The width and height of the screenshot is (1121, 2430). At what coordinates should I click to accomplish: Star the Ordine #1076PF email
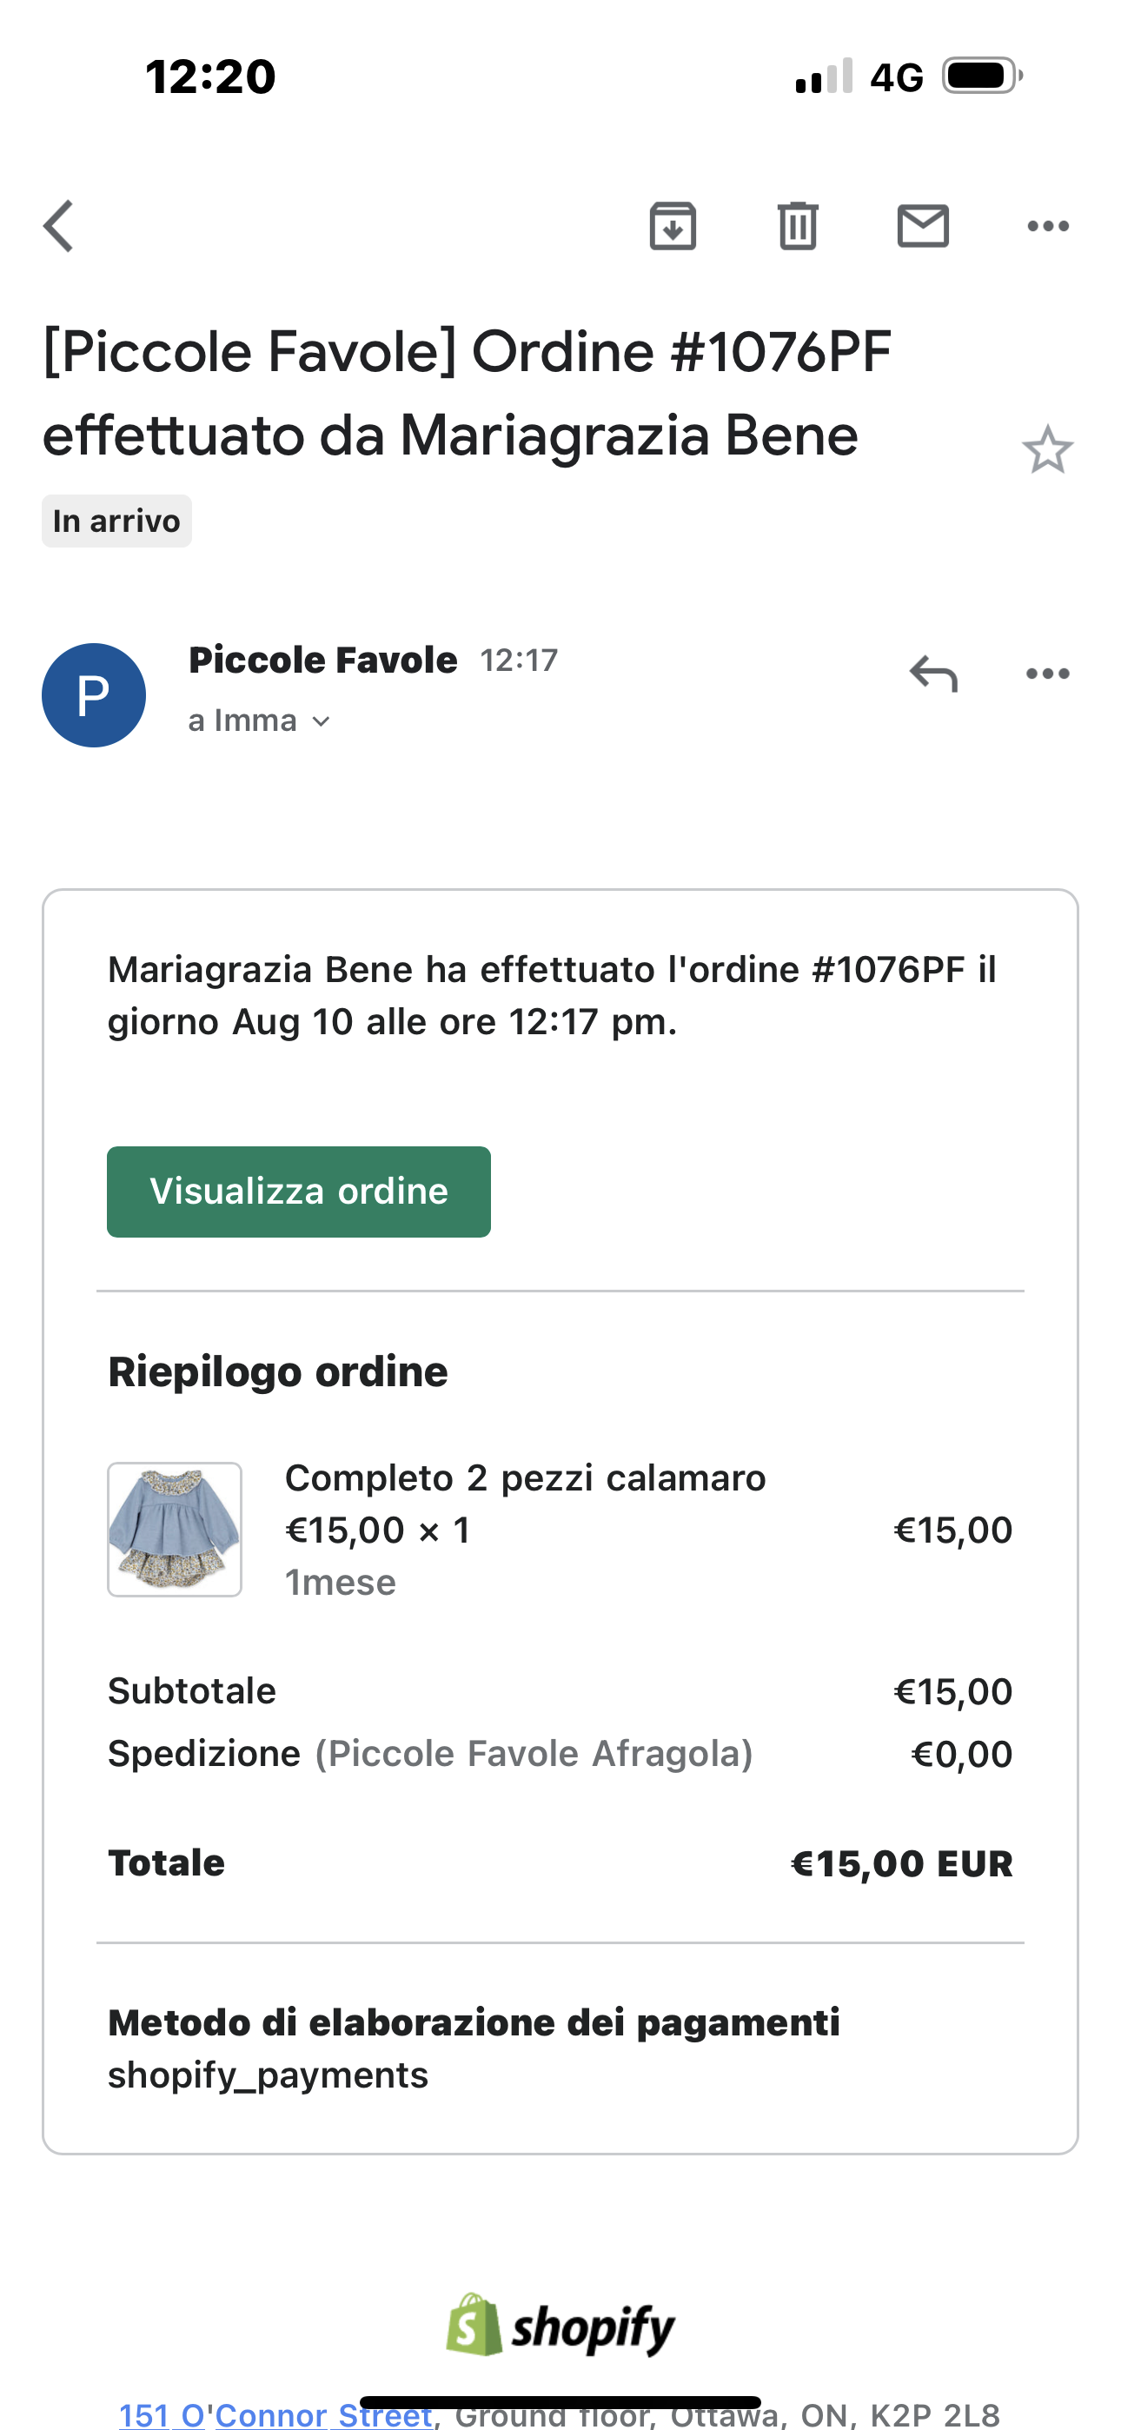point(1047,450)
